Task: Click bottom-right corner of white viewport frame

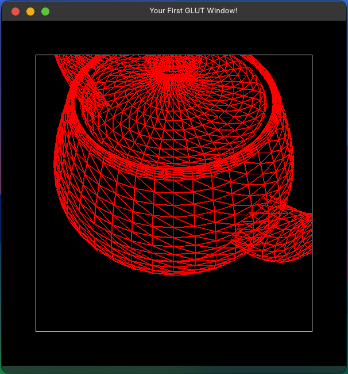Action: (312, 331)
